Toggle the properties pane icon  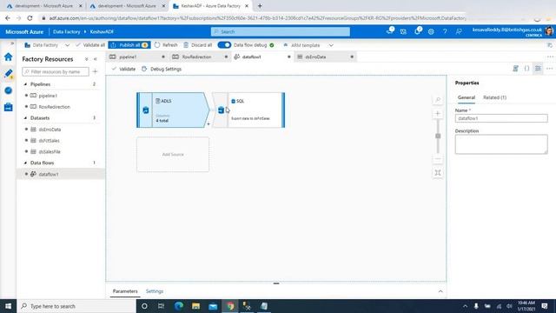click(x=538, y=69)
